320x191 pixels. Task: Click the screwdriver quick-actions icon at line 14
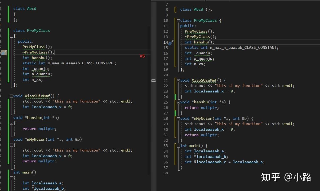point(170,42)
